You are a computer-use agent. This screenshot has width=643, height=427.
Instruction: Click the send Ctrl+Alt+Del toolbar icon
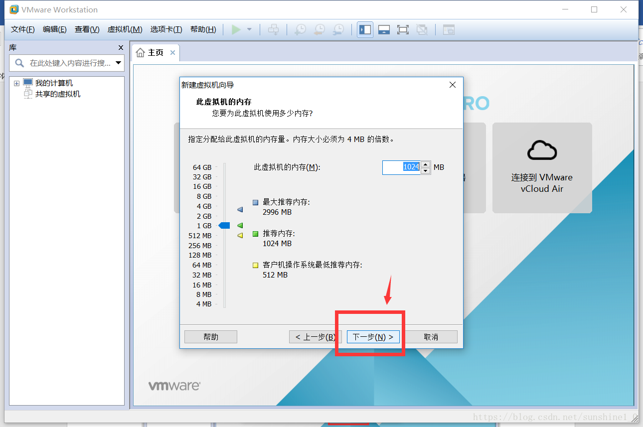pyautogui.click(x=273, y=29)
